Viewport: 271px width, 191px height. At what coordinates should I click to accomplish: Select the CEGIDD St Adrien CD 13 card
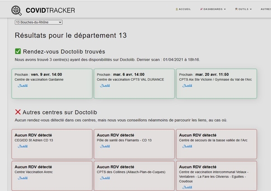pyautogui.click(x=52, y=144)
